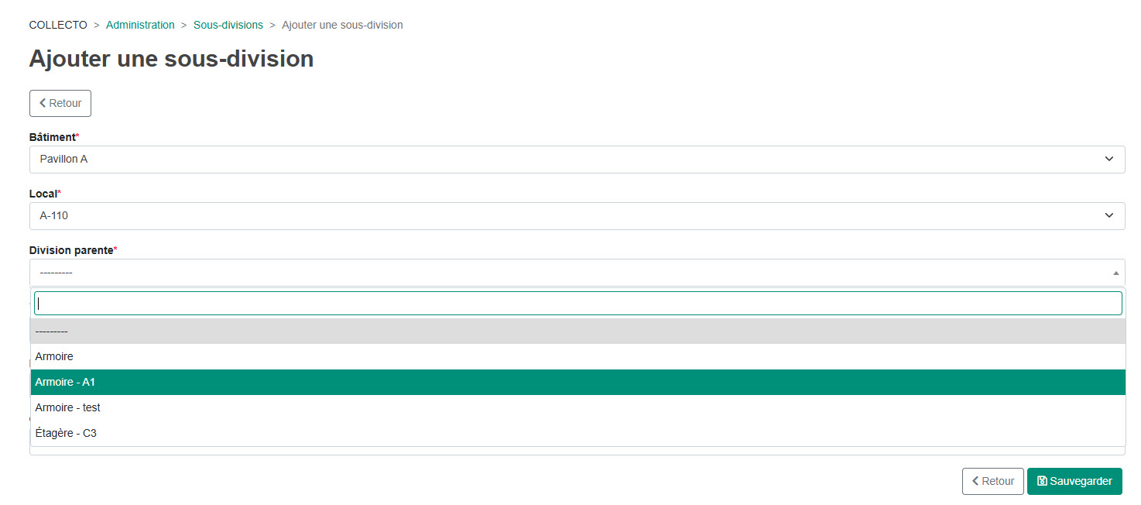Image resolution: width=1141 pixels, height=505 pixels.
Task: Click the bottom Retour button beside Sauvegarder
Action: 992,481
